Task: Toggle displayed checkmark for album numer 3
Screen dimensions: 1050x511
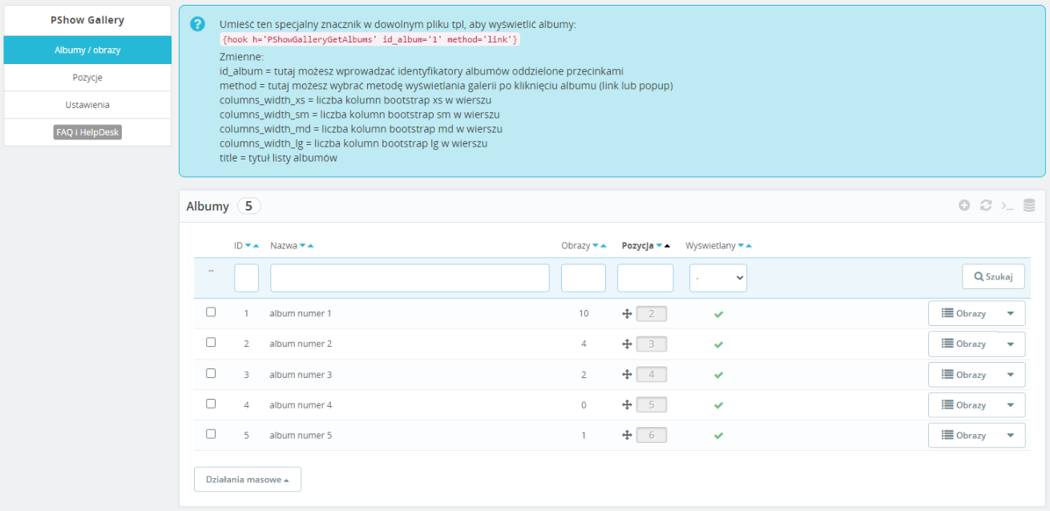Action: [x=718, y=375]
